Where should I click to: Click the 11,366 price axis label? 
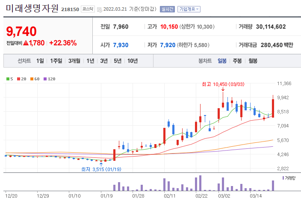(284, 83)
